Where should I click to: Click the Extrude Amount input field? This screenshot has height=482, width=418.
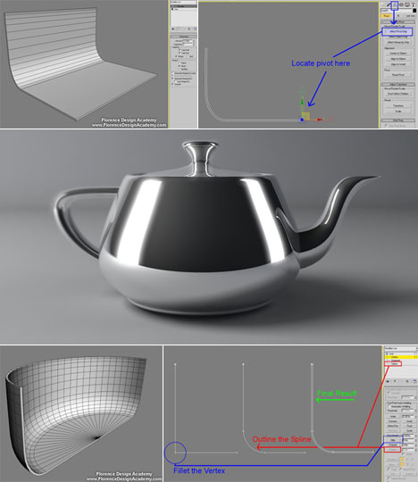click(188, 41)
